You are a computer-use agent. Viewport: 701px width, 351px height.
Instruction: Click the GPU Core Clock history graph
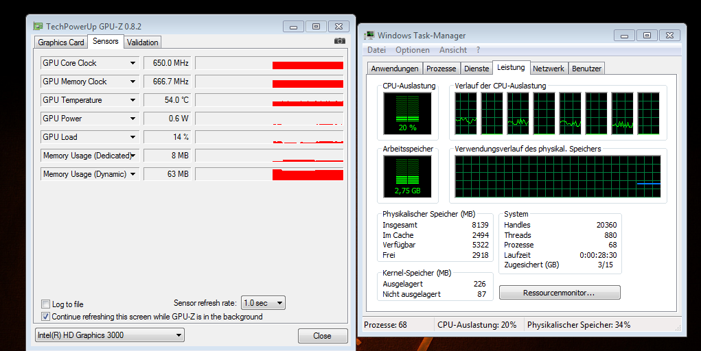click(270, 63)
